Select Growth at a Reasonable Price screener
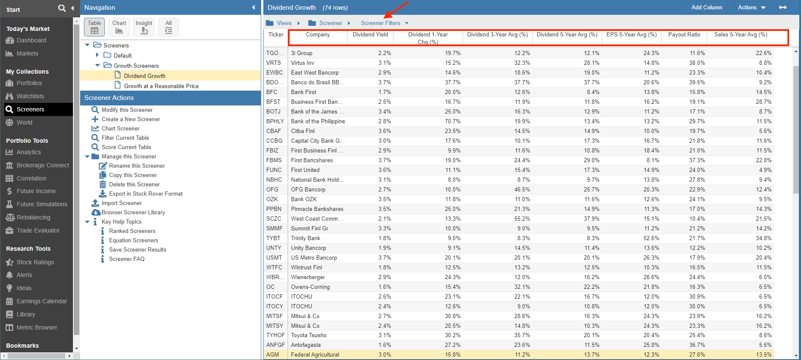This screenshot has height=360, width=801. point(161,86)
